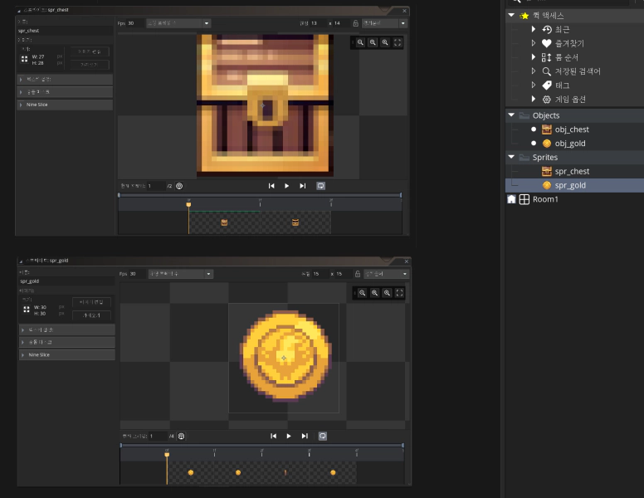Viewport: 644px width, 498px height.
Task: Click the second frame thumbnail of spr_chest
Action: (295, 222)
